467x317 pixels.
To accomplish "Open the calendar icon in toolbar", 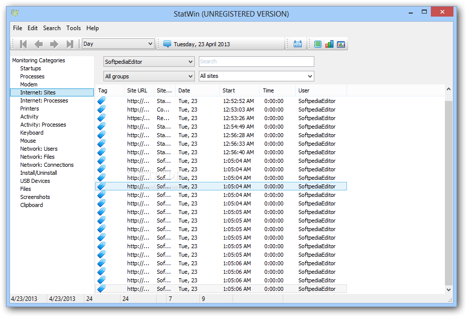I will tap(298, 44).
